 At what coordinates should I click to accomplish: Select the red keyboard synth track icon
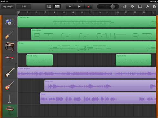point(9,60)
